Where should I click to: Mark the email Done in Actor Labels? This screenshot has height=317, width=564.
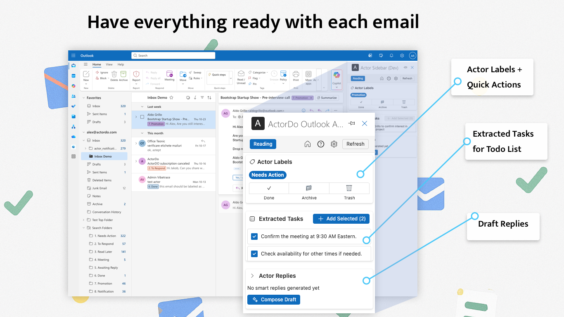pyautogui.click(x=269, y=191)
